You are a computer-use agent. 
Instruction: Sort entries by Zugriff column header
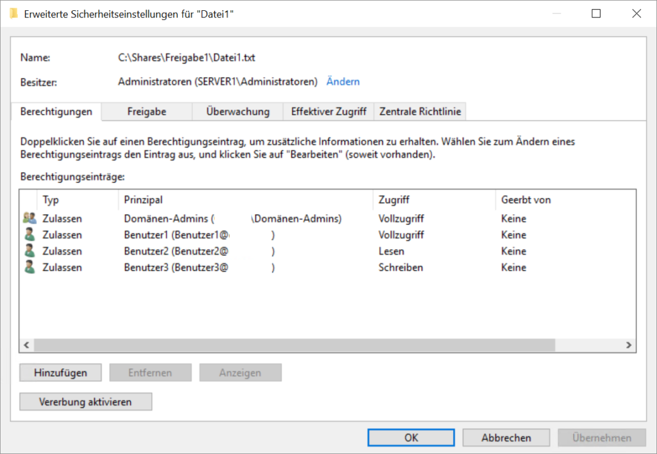coord(433,200)
